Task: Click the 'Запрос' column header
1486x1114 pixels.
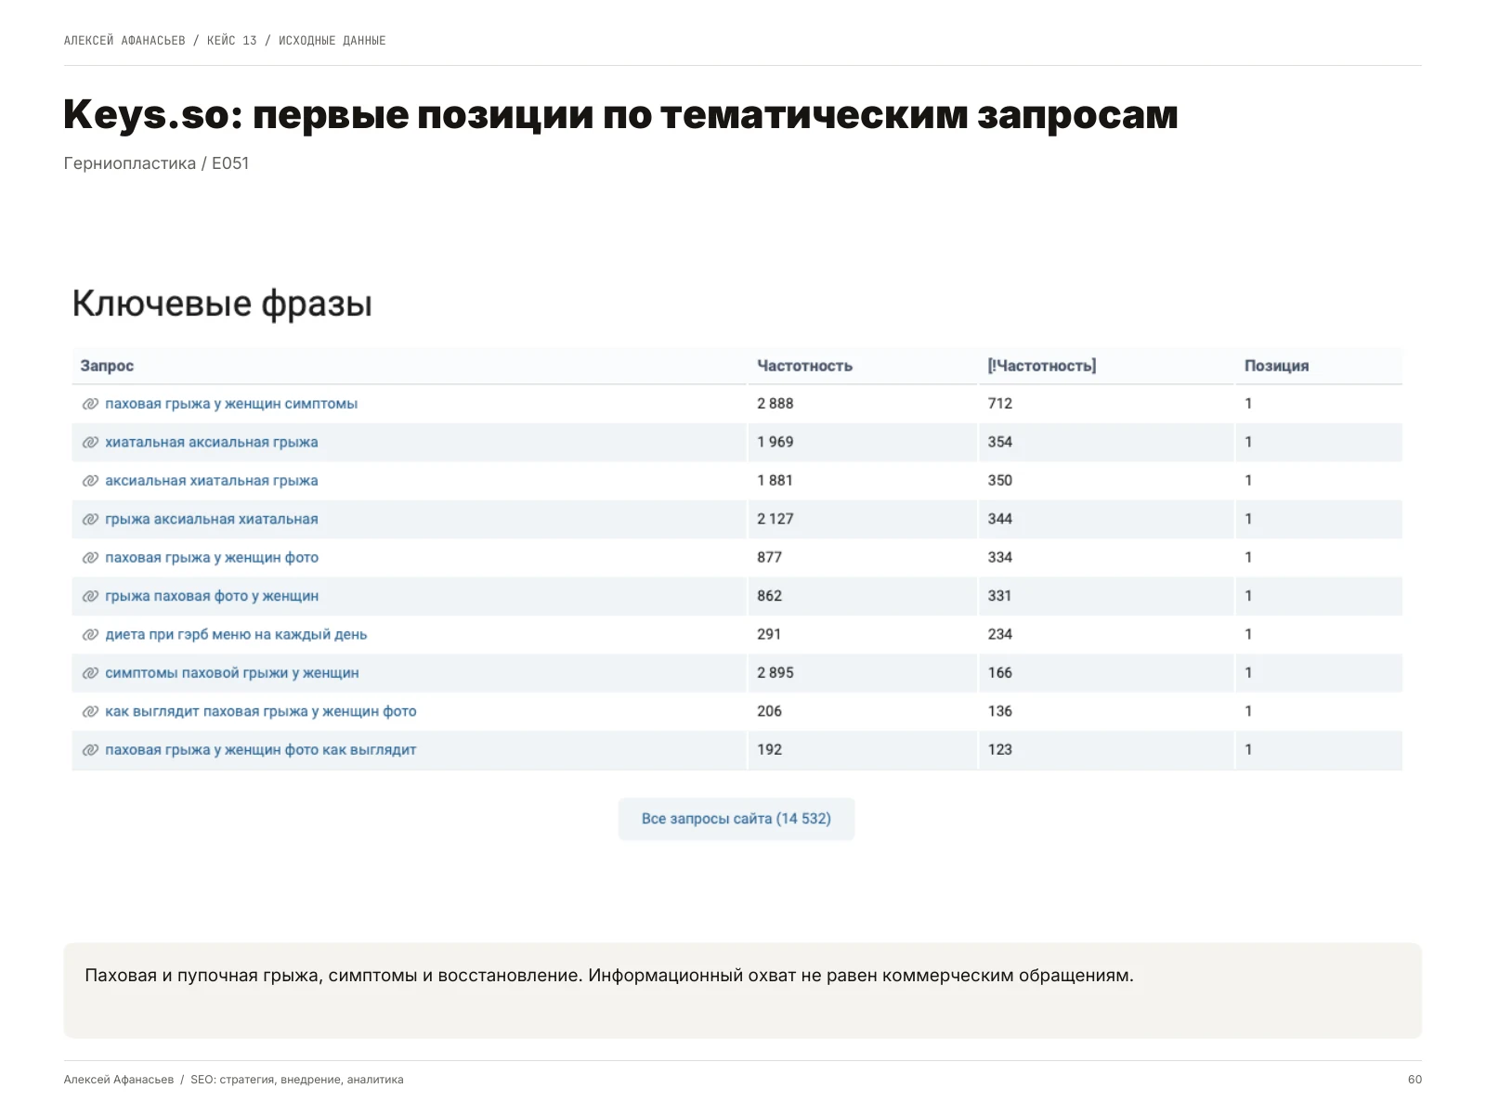Action: point(107,366)
